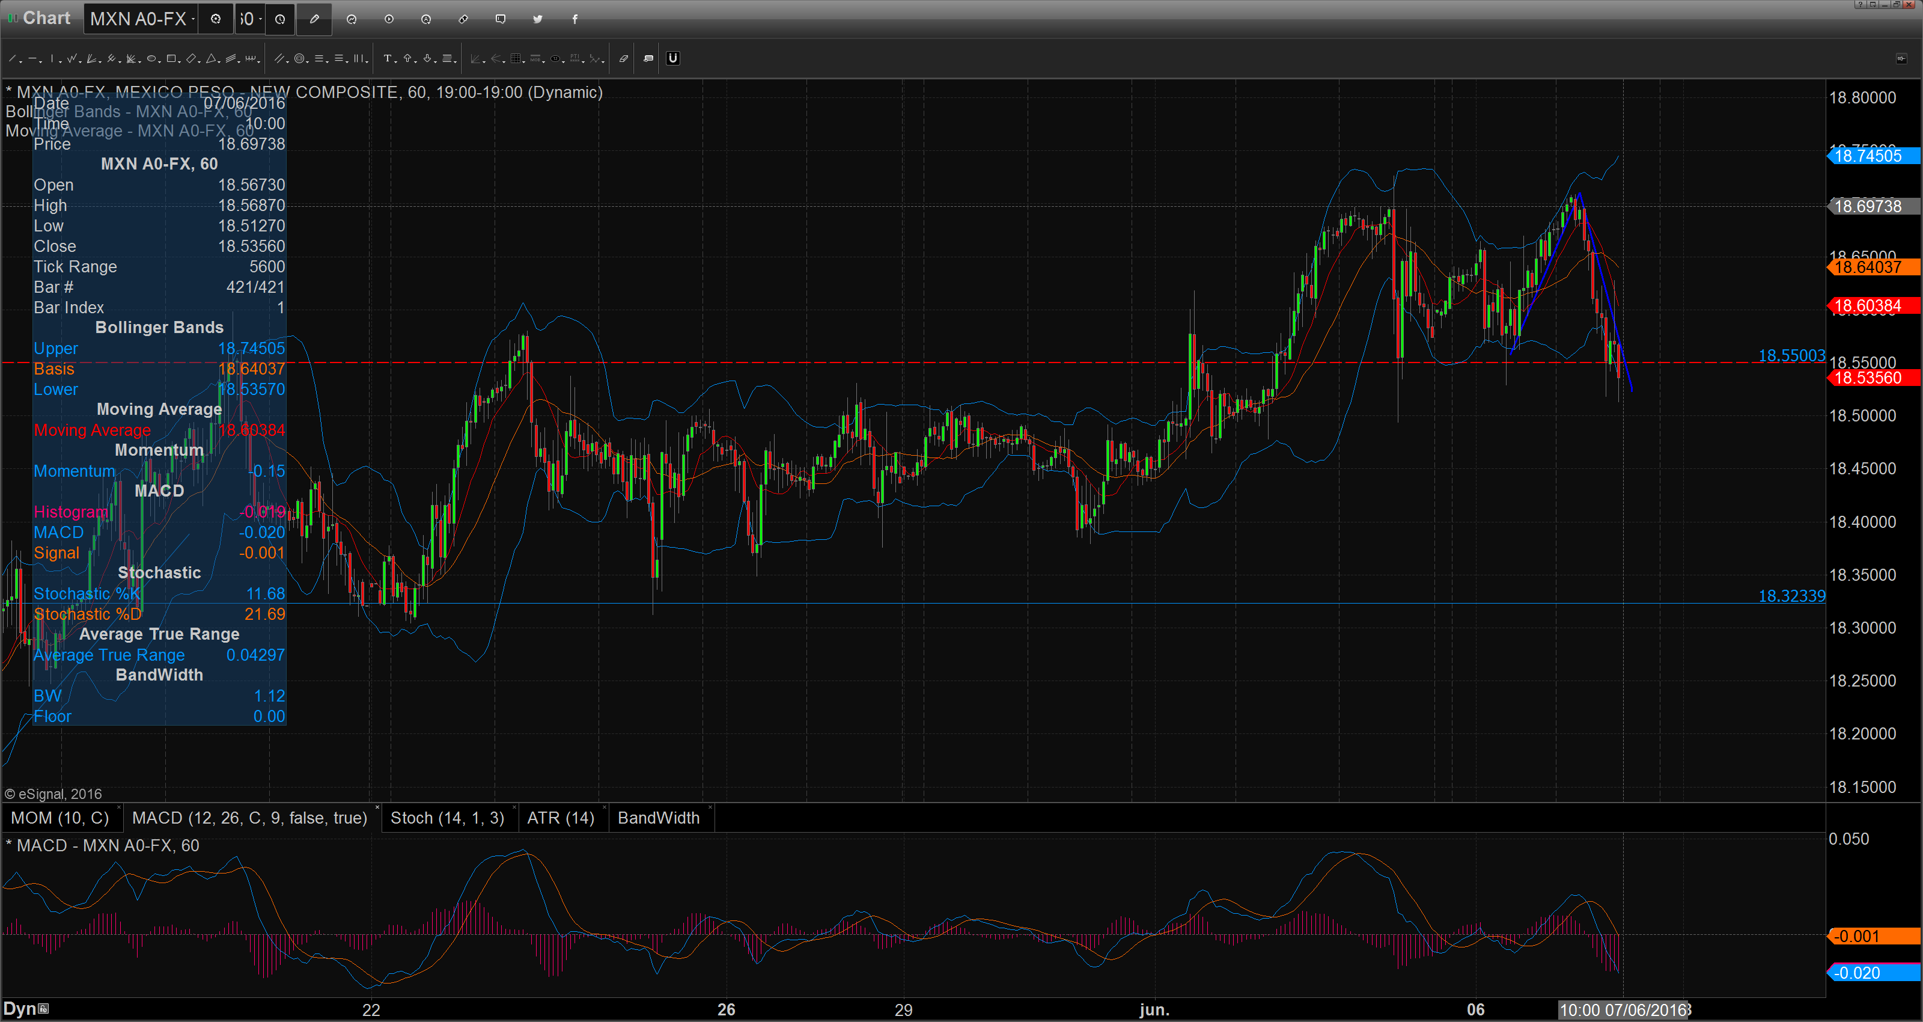Select the down arrow marker tool
This screenshot has height=1022, width=1923.
(x=427, y=58)
